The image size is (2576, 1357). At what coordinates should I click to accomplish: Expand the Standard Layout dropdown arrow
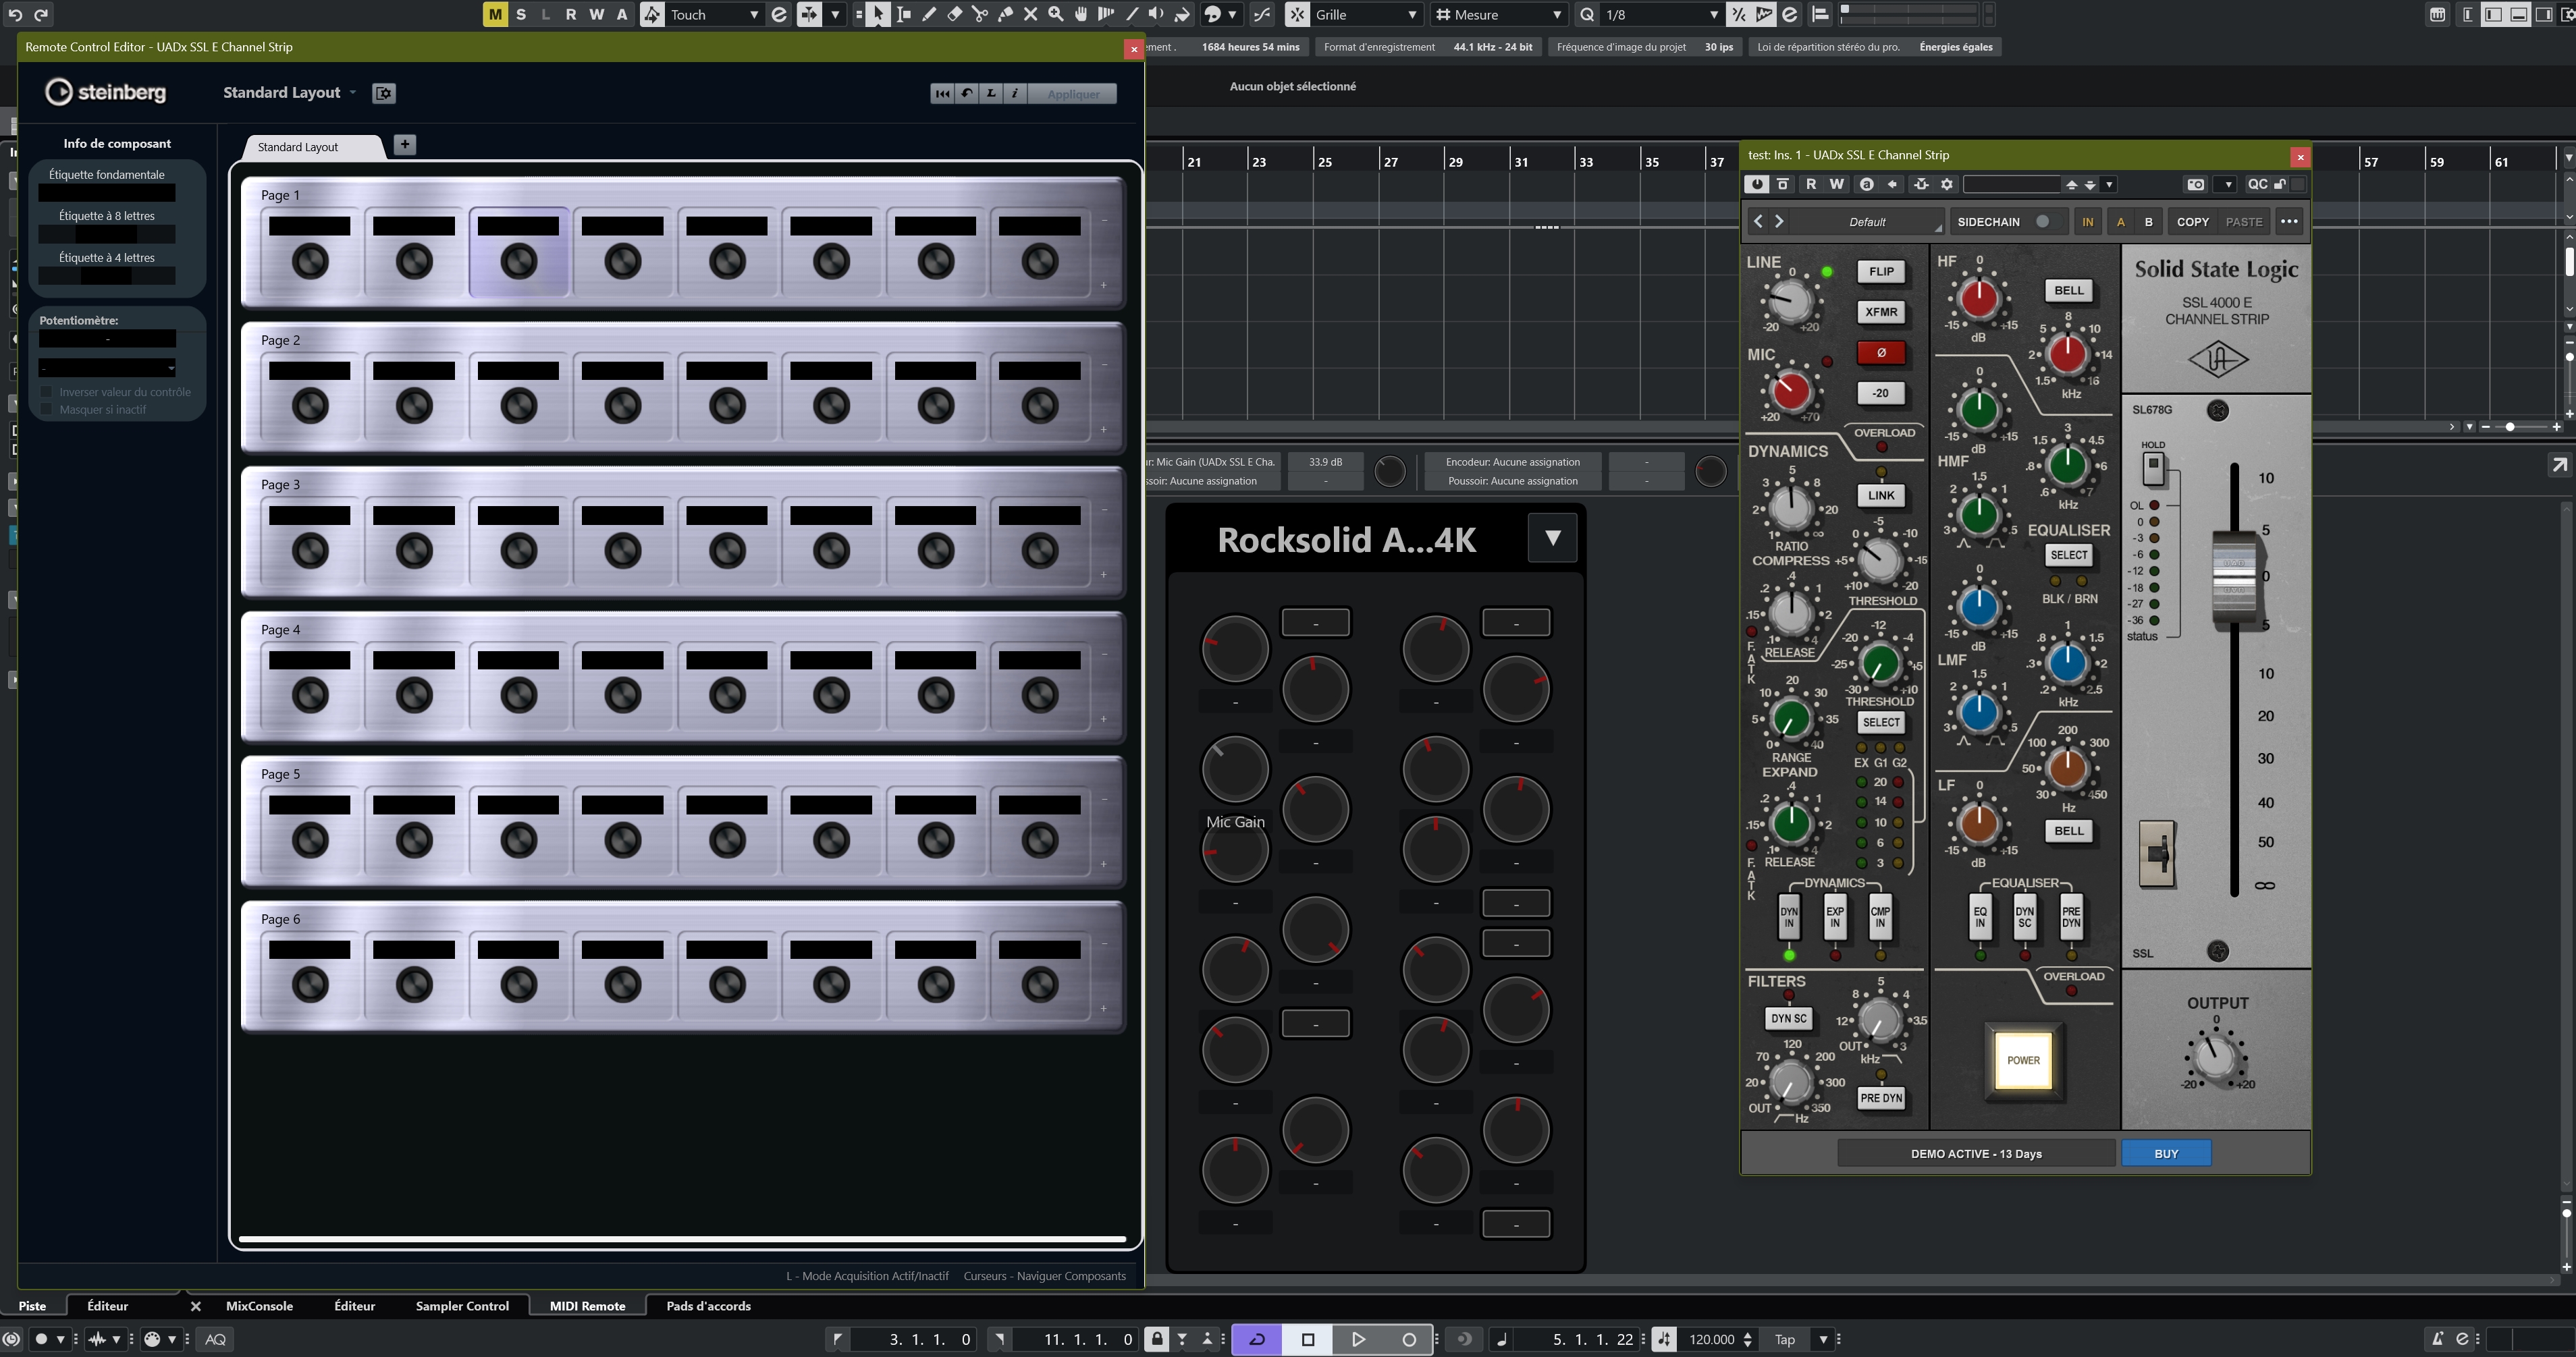(352, 93)
